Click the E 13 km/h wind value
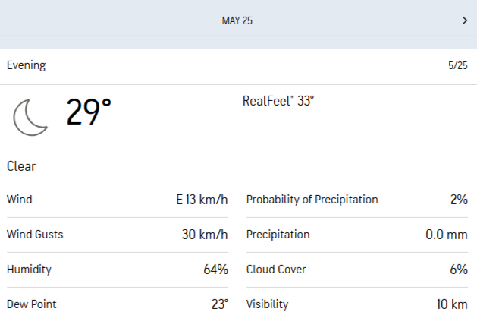477x331 pixels. click(x=202, y=200)
